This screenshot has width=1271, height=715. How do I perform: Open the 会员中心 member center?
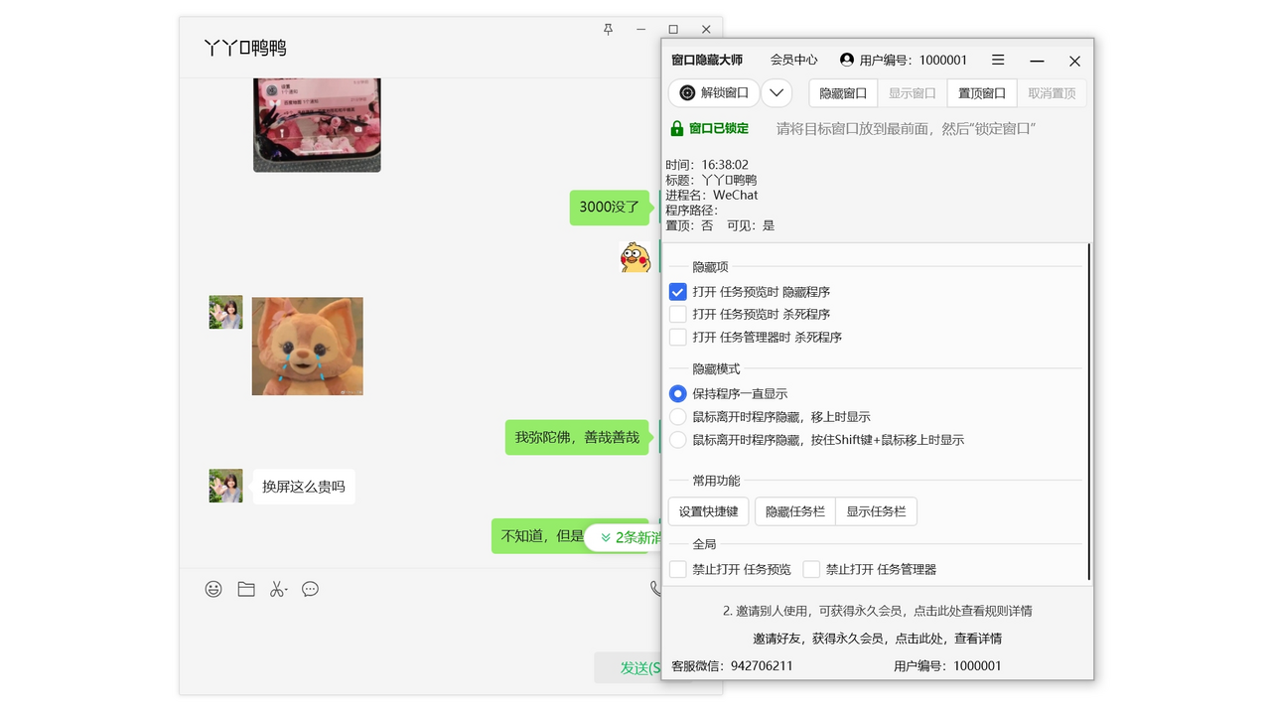[x=792, y=60]
